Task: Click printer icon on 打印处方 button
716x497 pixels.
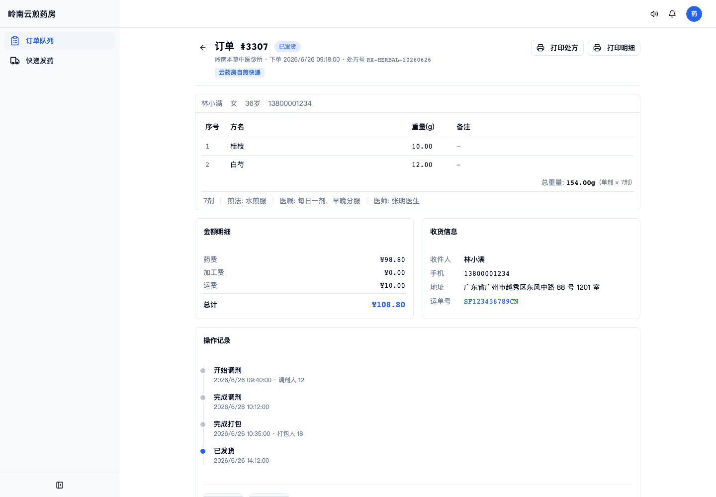Action: [x=540, y=48]
